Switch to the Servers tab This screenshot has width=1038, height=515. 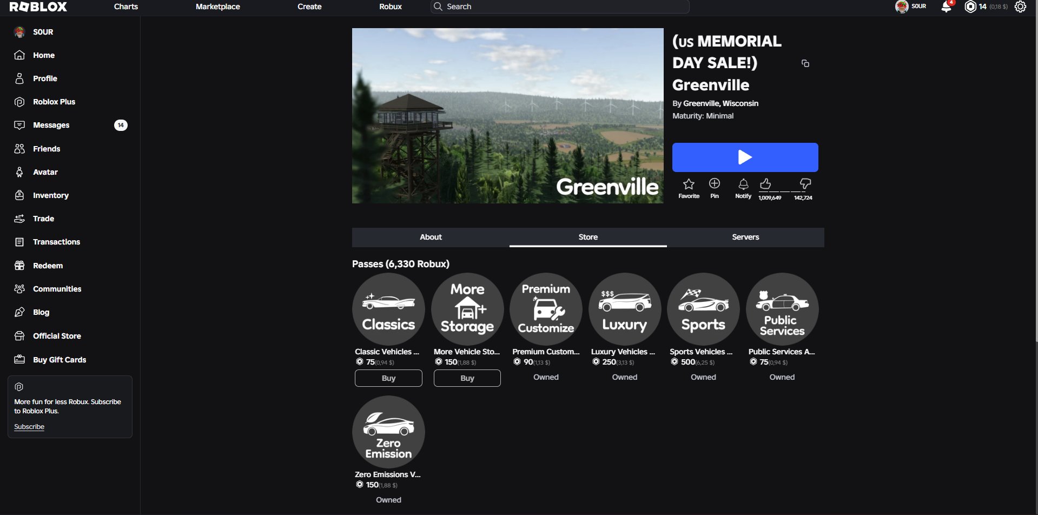coord(745,237)
